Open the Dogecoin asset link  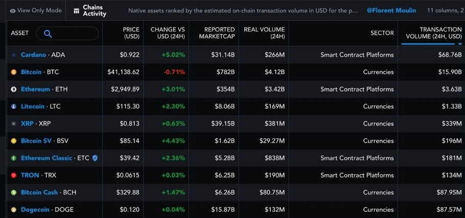point(35,210)
